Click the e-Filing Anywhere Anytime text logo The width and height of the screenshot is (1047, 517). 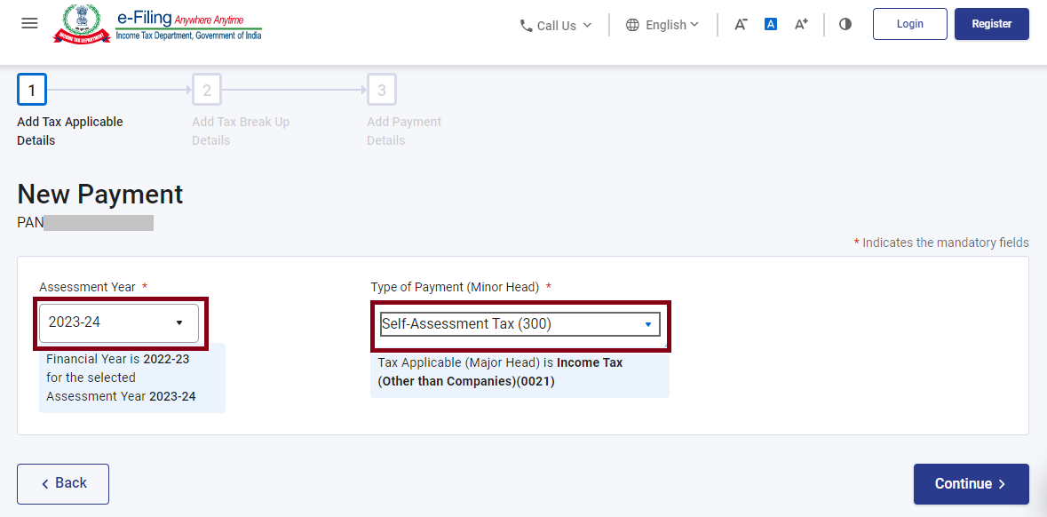click(188, 25)
